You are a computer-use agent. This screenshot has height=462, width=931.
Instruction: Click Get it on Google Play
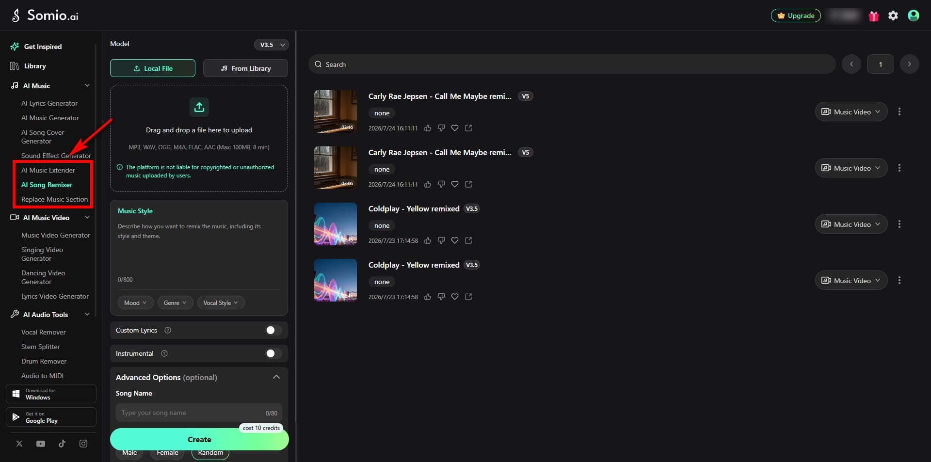[51, 417]
